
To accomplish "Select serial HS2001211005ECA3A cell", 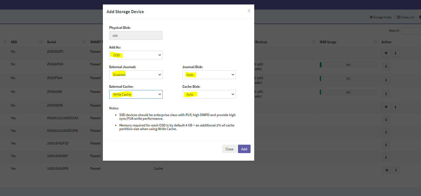I will point(63,118).
